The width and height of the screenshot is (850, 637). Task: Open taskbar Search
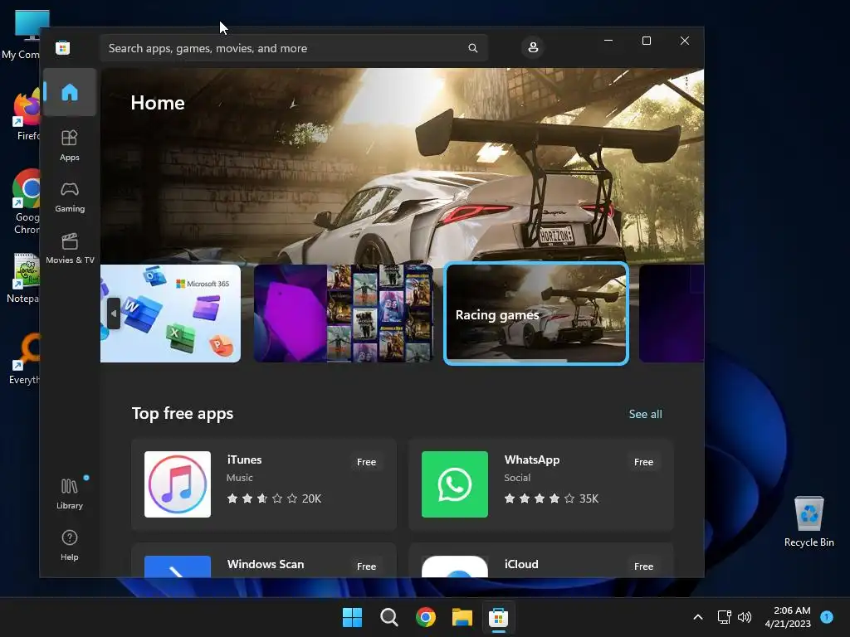(388, 617)
